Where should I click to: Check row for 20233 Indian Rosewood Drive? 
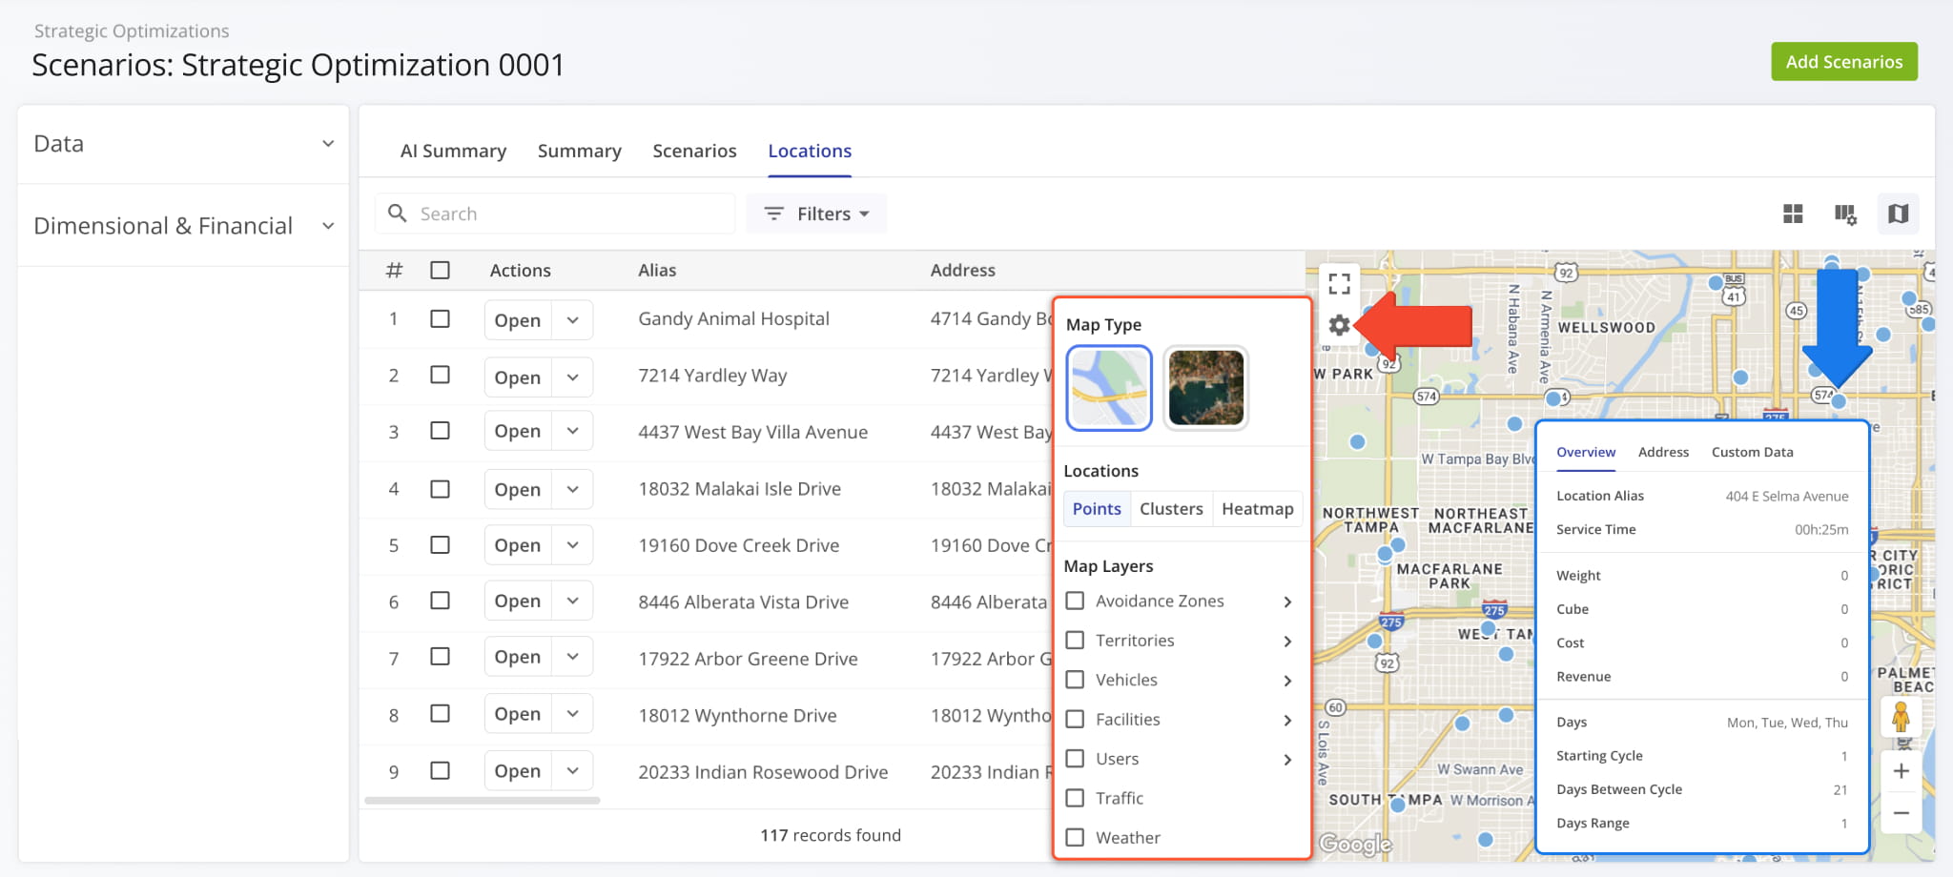440,770
